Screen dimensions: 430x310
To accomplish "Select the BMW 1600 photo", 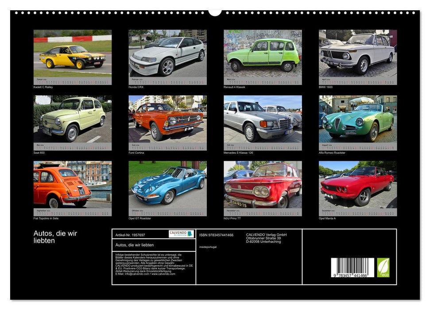I will 357,54.
